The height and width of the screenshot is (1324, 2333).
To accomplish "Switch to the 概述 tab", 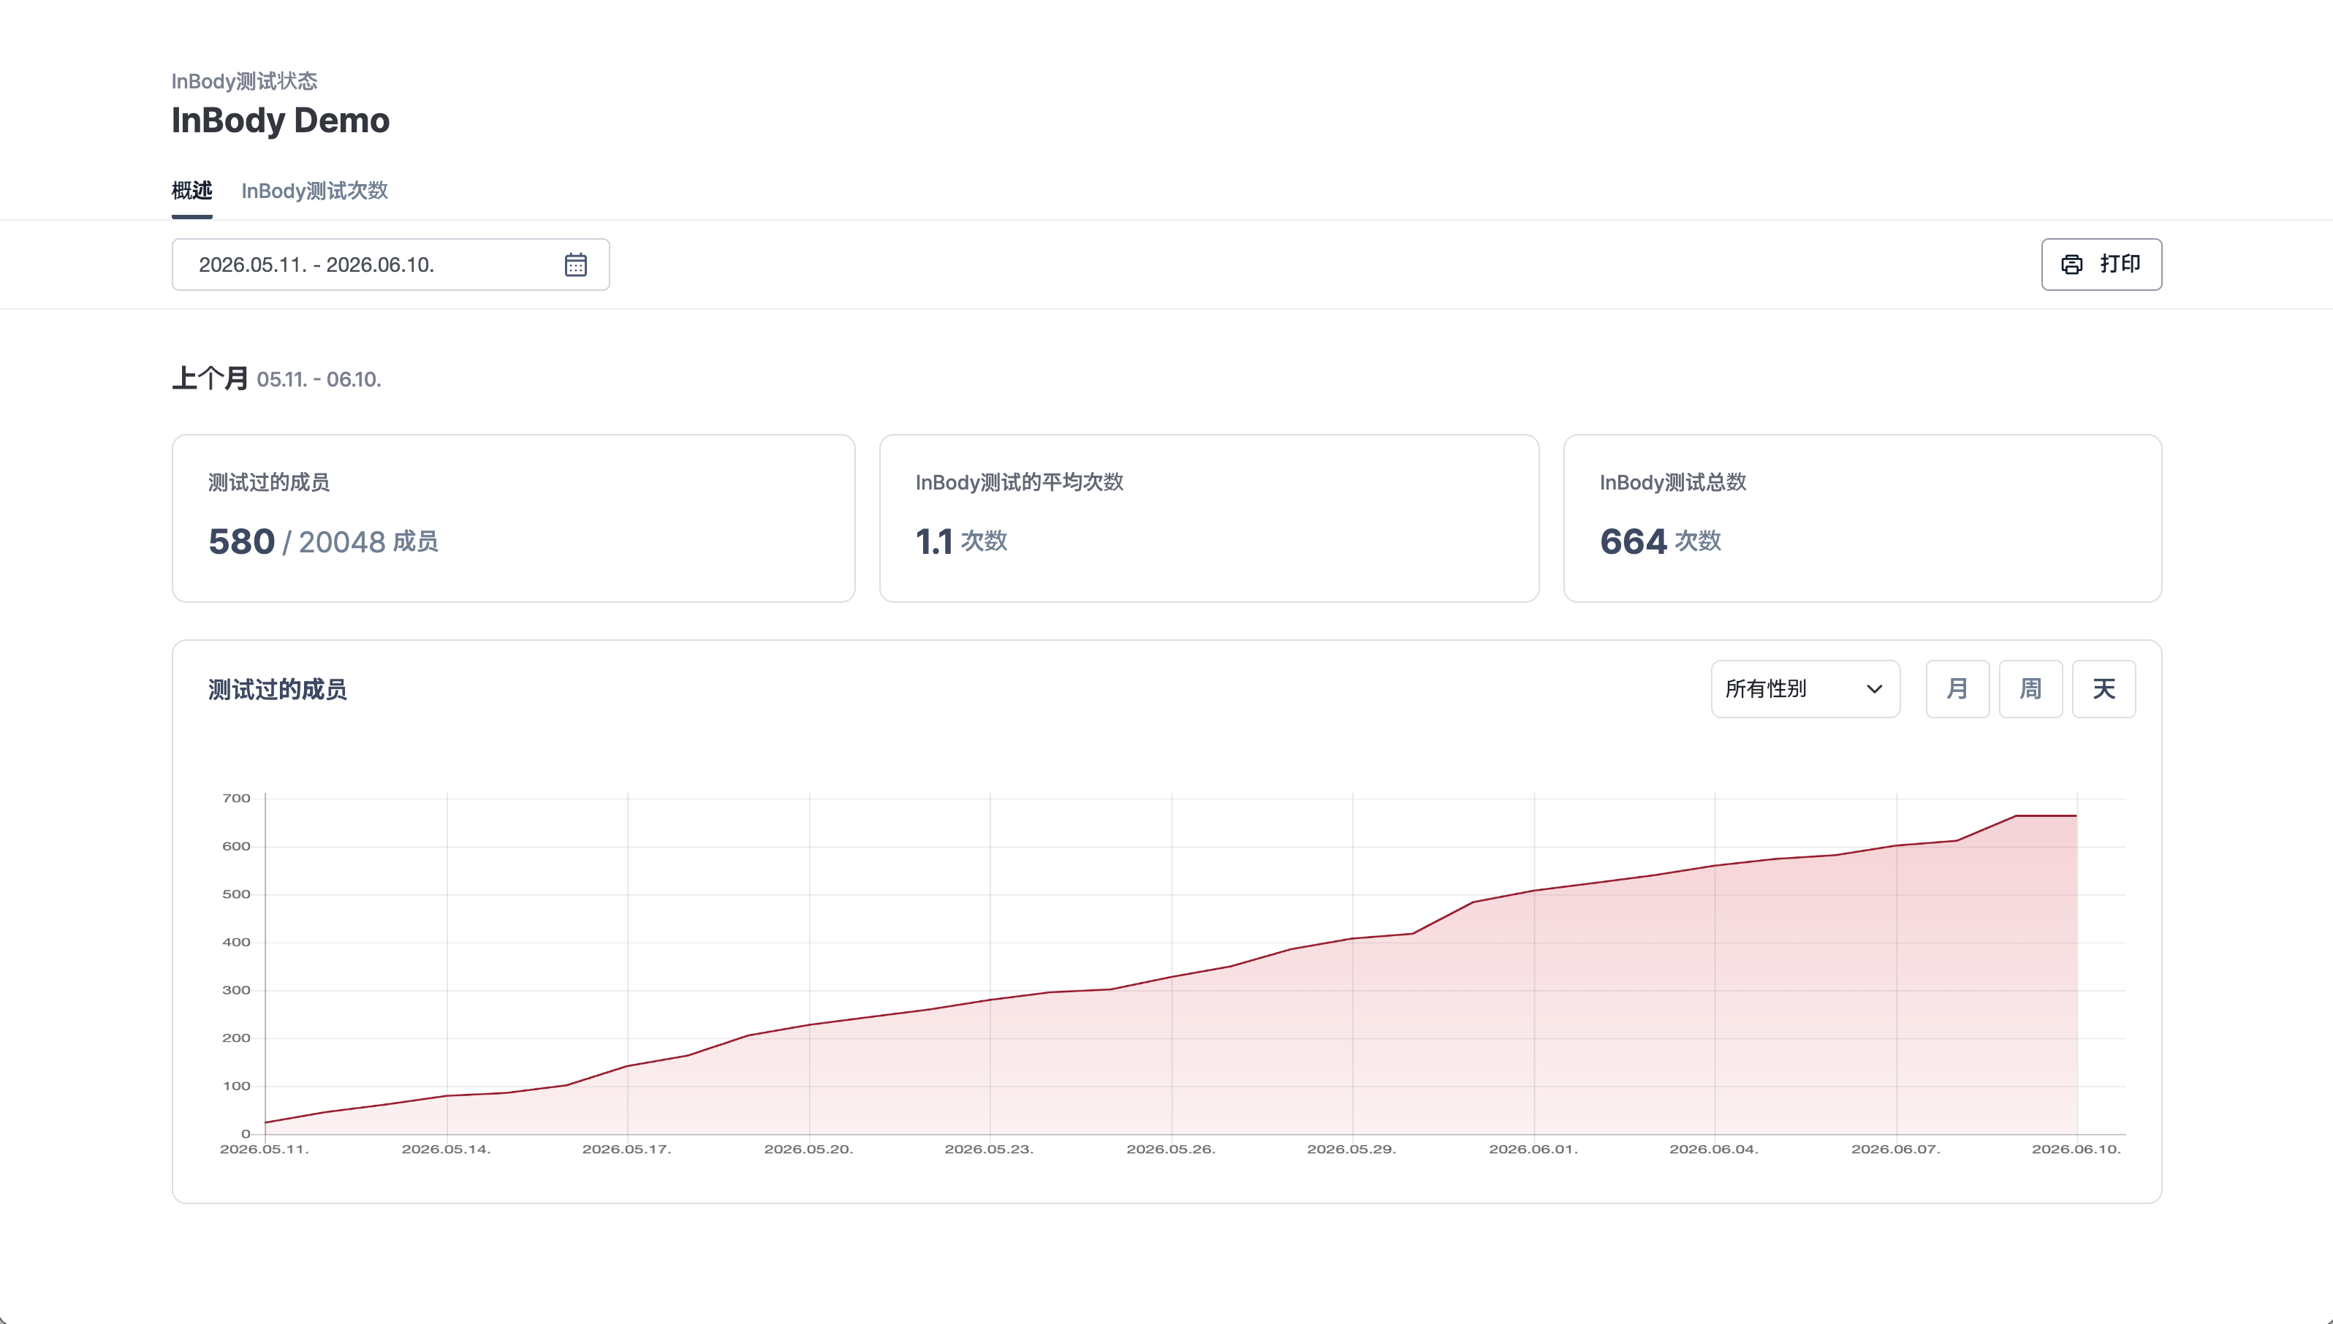I will [x=192, y=191].
